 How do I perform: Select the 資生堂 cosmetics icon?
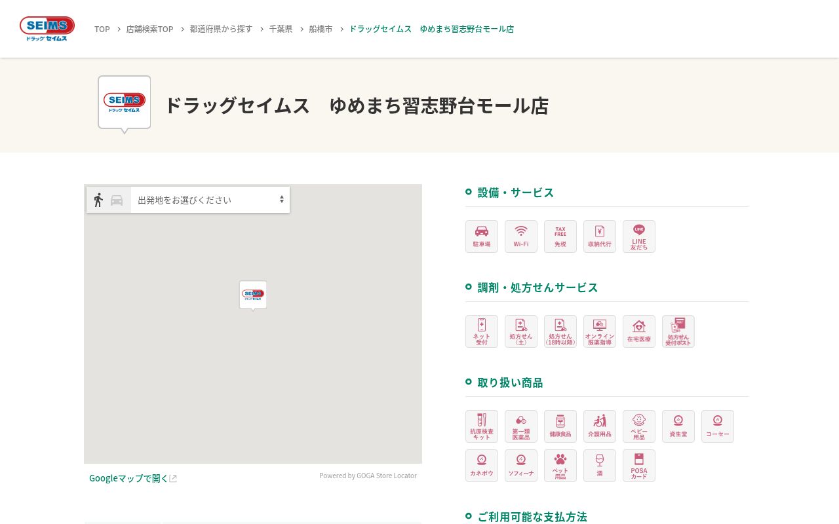(678, 426)
